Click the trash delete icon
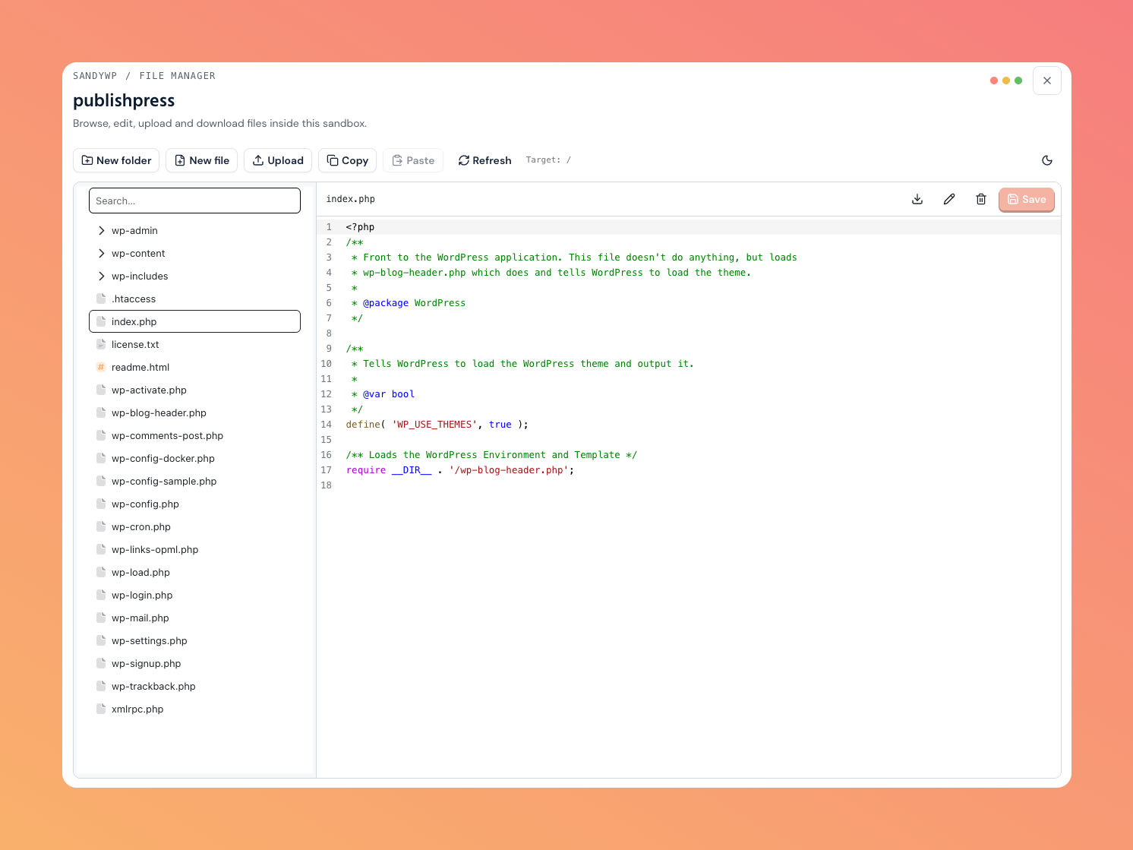Screen dimensions: 1133x850 tap(981, 199)
